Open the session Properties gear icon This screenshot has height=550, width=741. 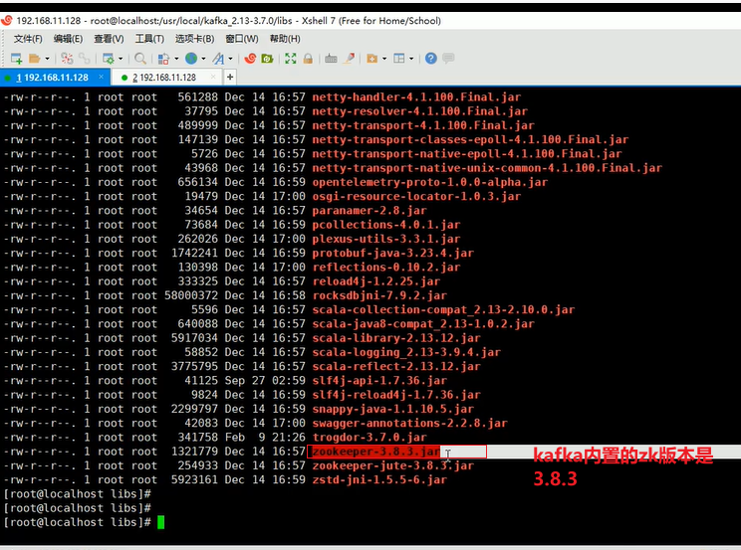109,59
